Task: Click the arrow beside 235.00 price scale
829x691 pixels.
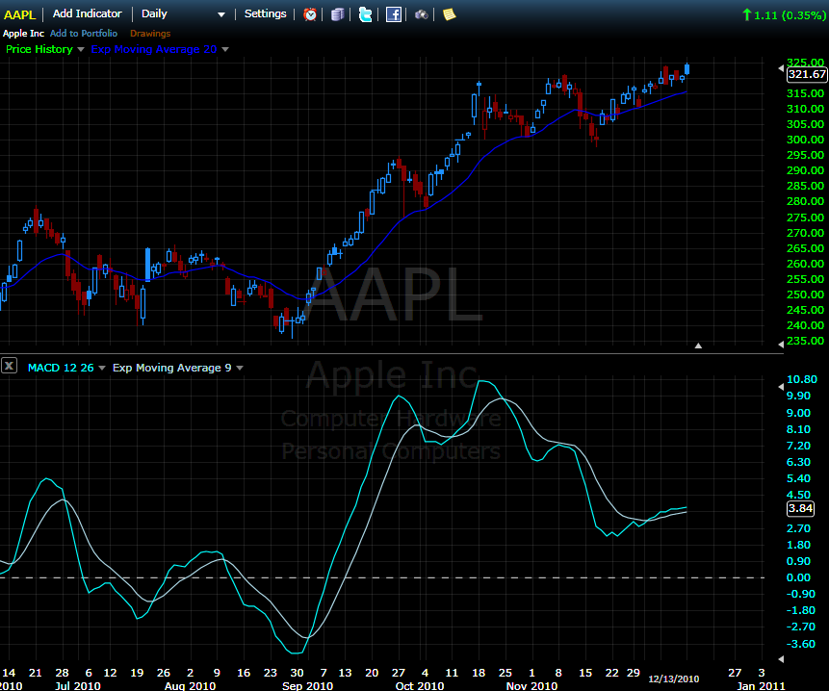Action: (781, 344)
